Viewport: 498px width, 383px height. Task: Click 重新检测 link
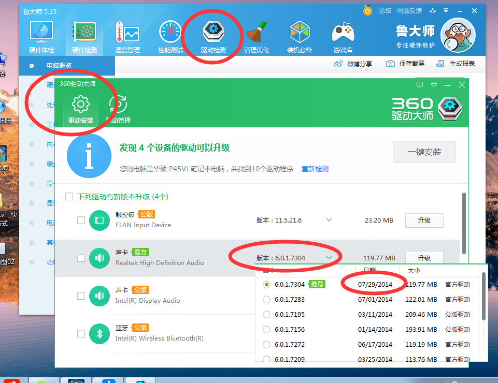point(315,169)
